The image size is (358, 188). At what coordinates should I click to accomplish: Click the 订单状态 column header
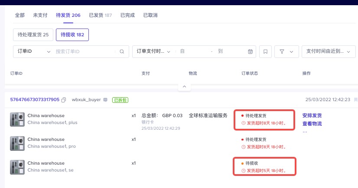click(250, 73)
